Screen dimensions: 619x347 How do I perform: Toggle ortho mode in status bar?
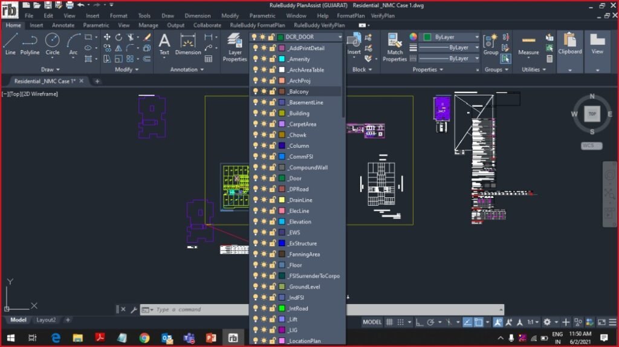420,322
